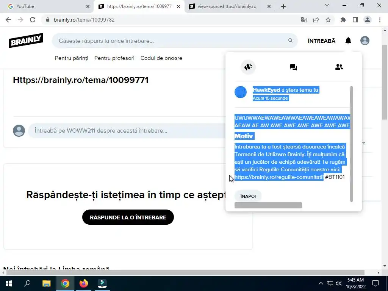The height and width of the screenshot is (291, 388).
Task: Open the notifications bell
Action: point(348,41)
